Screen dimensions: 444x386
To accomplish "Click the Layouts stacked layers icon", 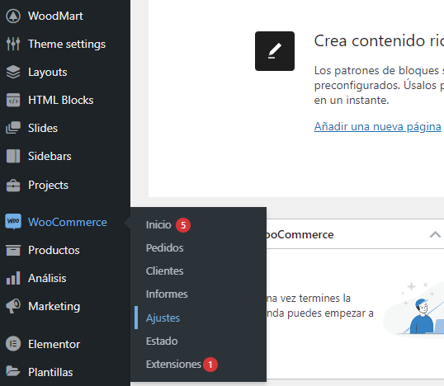I will click(13, 72).
